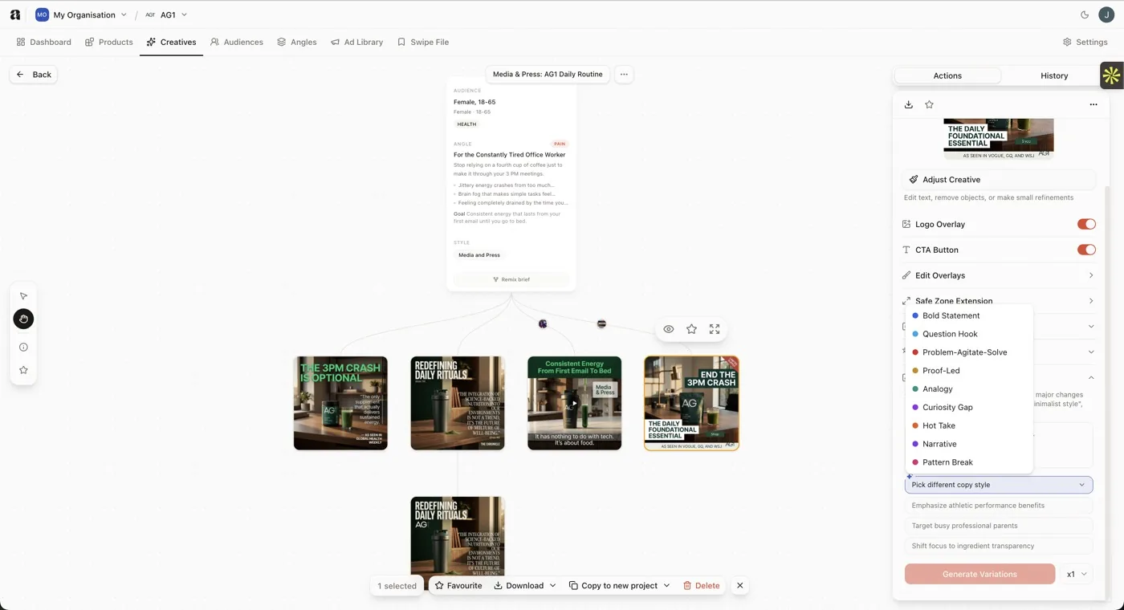This screenshot has height=610, width=1124.
Task: Click the yellow asterisk assistant icon
Action: (x=1111, y=75)
